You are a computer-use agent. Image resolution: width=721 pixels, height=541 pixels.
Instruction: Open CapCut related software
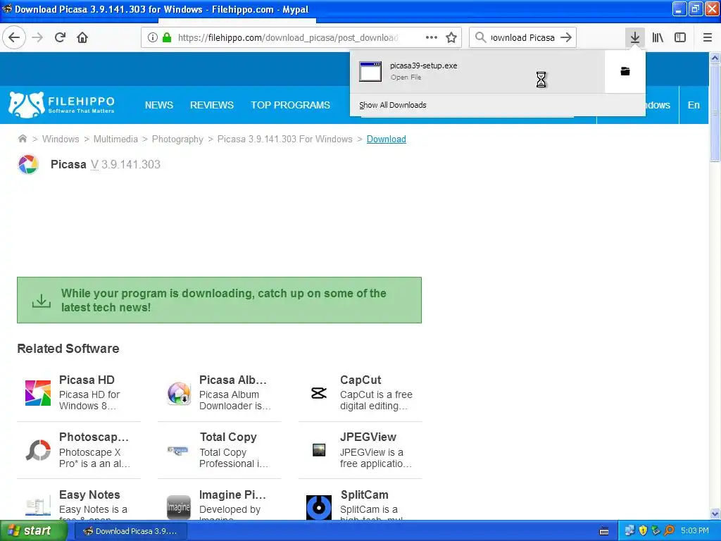[360, 380]
